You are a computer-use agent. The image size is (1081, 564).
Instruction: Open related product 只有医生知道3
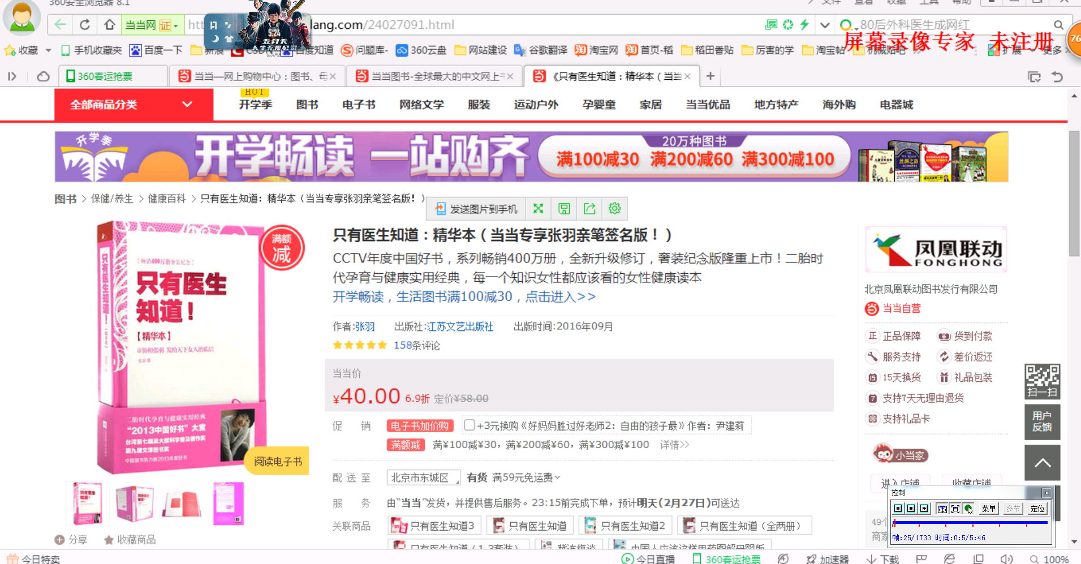(435, 526)
